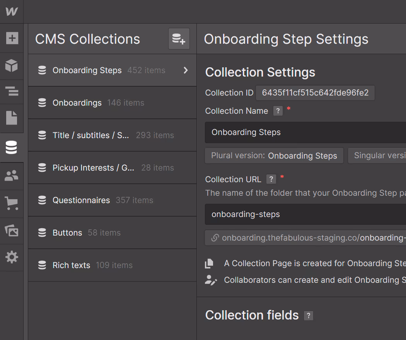Open the Add Elements panel

12,38
